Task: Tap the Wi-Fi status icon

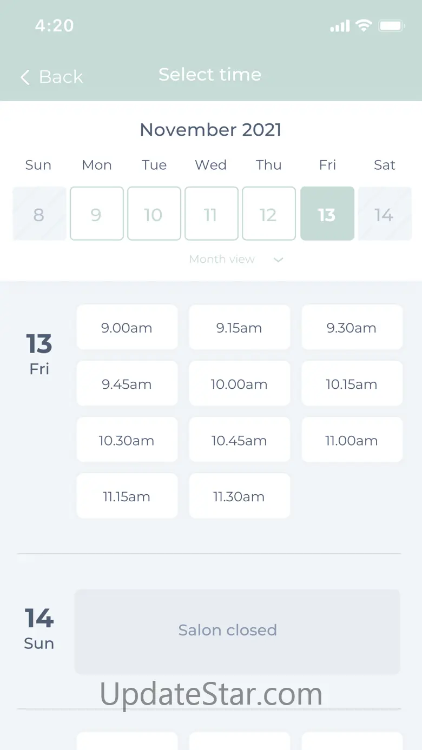Action: (x=364, y=25)
